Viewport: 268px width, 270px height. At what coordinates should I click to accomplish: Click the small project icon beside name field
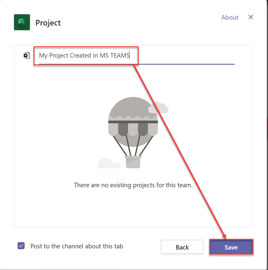[x=27, y=55]
